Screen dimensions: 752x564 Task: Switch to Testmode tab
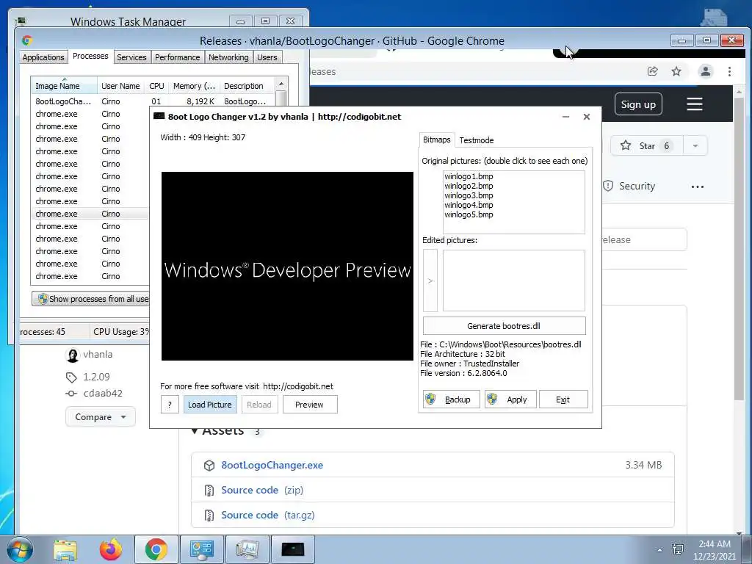coord(476,140)
